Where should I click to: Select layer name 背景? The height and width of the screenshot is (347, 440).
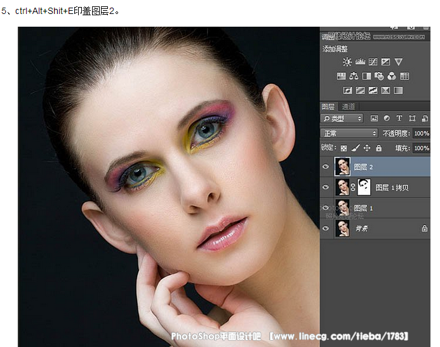[x=361, y=228]
